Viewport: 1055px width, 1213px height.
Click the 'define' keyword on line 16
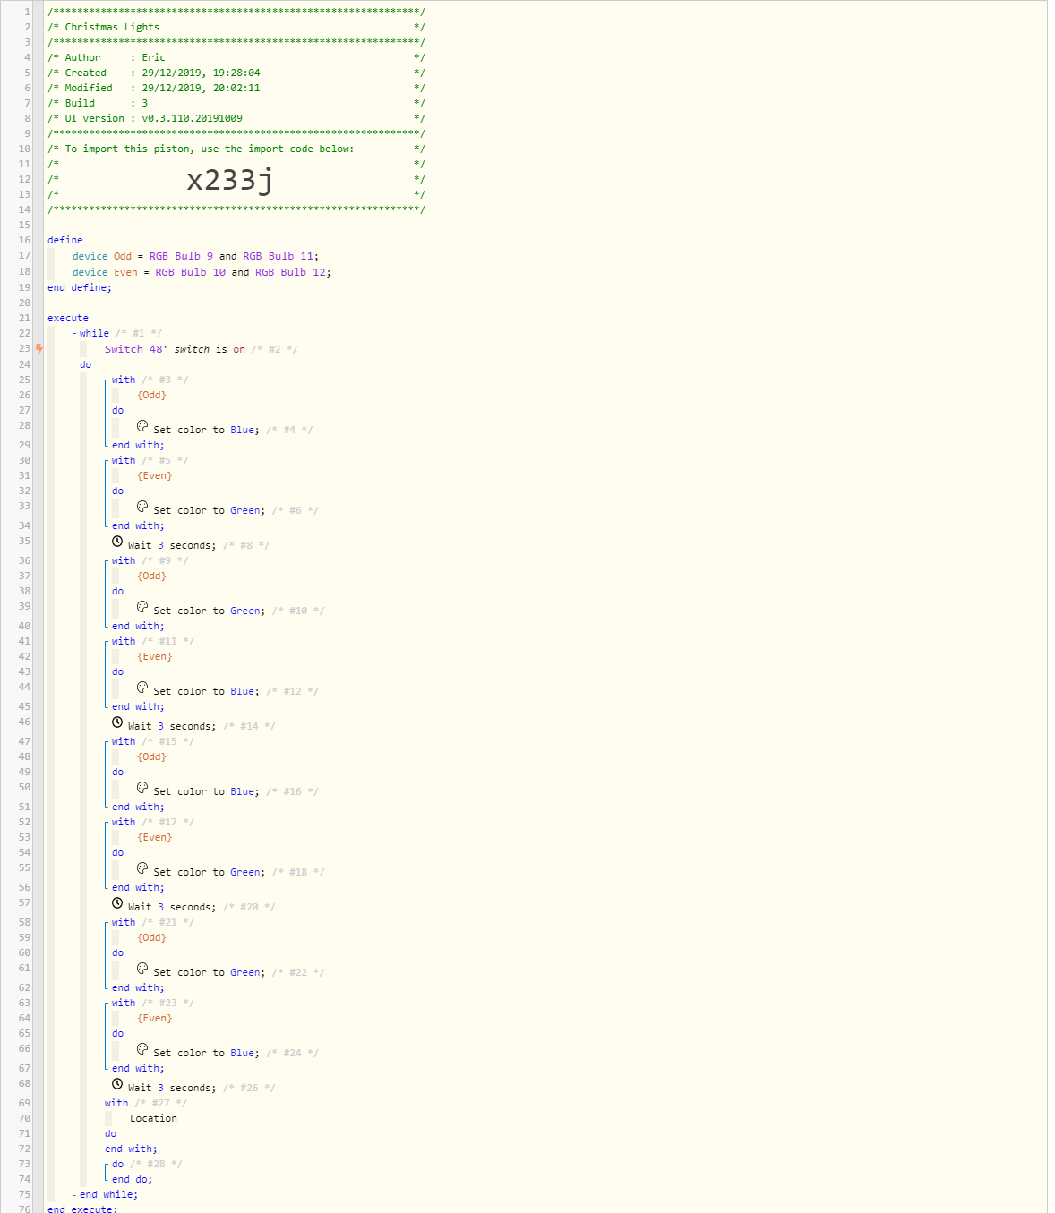pos(65,240)
